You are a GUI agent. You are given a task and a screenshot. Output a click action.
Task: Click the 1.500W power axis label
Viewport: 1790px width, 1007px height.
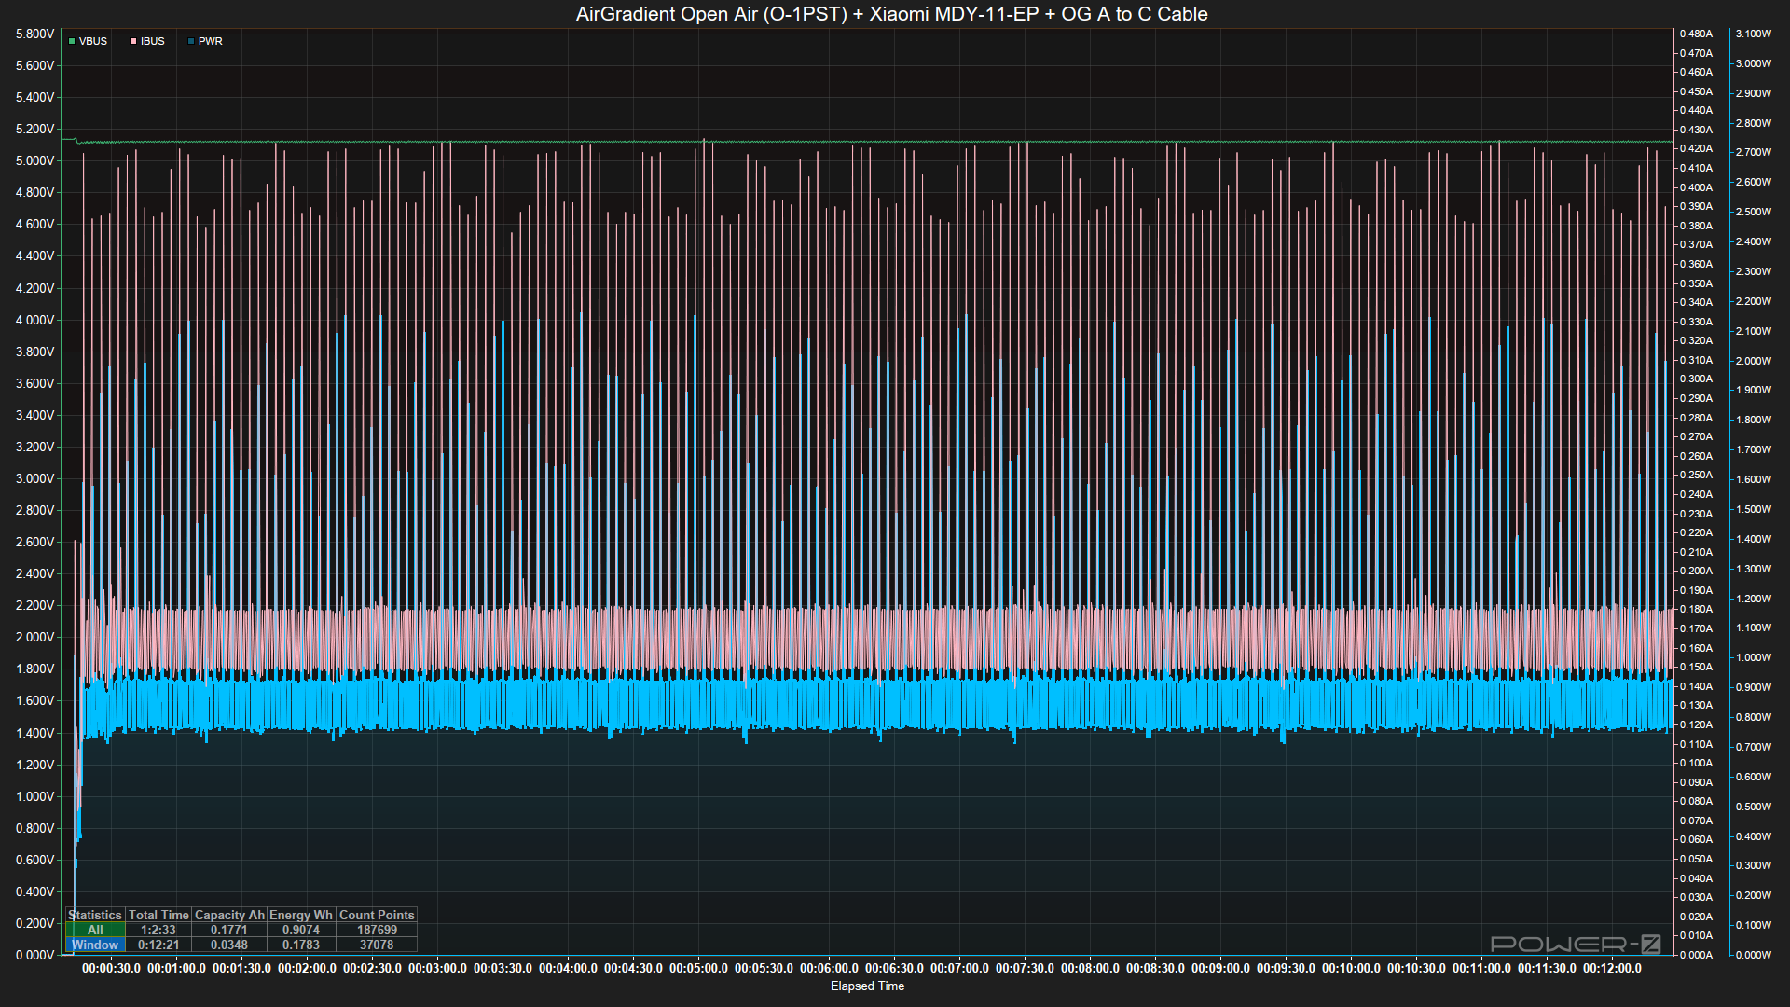point(1754,509)
